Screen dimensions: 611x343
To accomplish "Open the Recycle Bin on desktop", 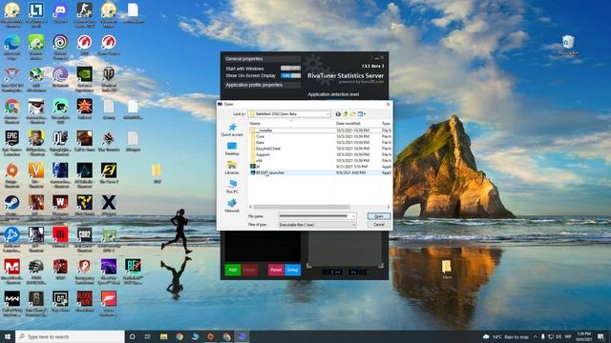I will [568, 45].
